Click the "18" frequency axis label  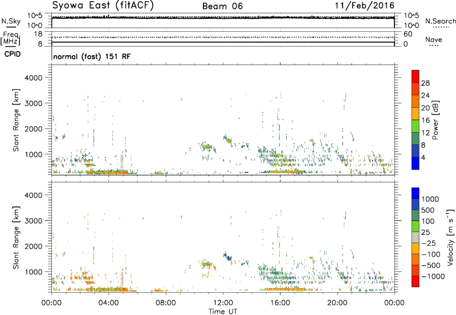pos(38,34)
